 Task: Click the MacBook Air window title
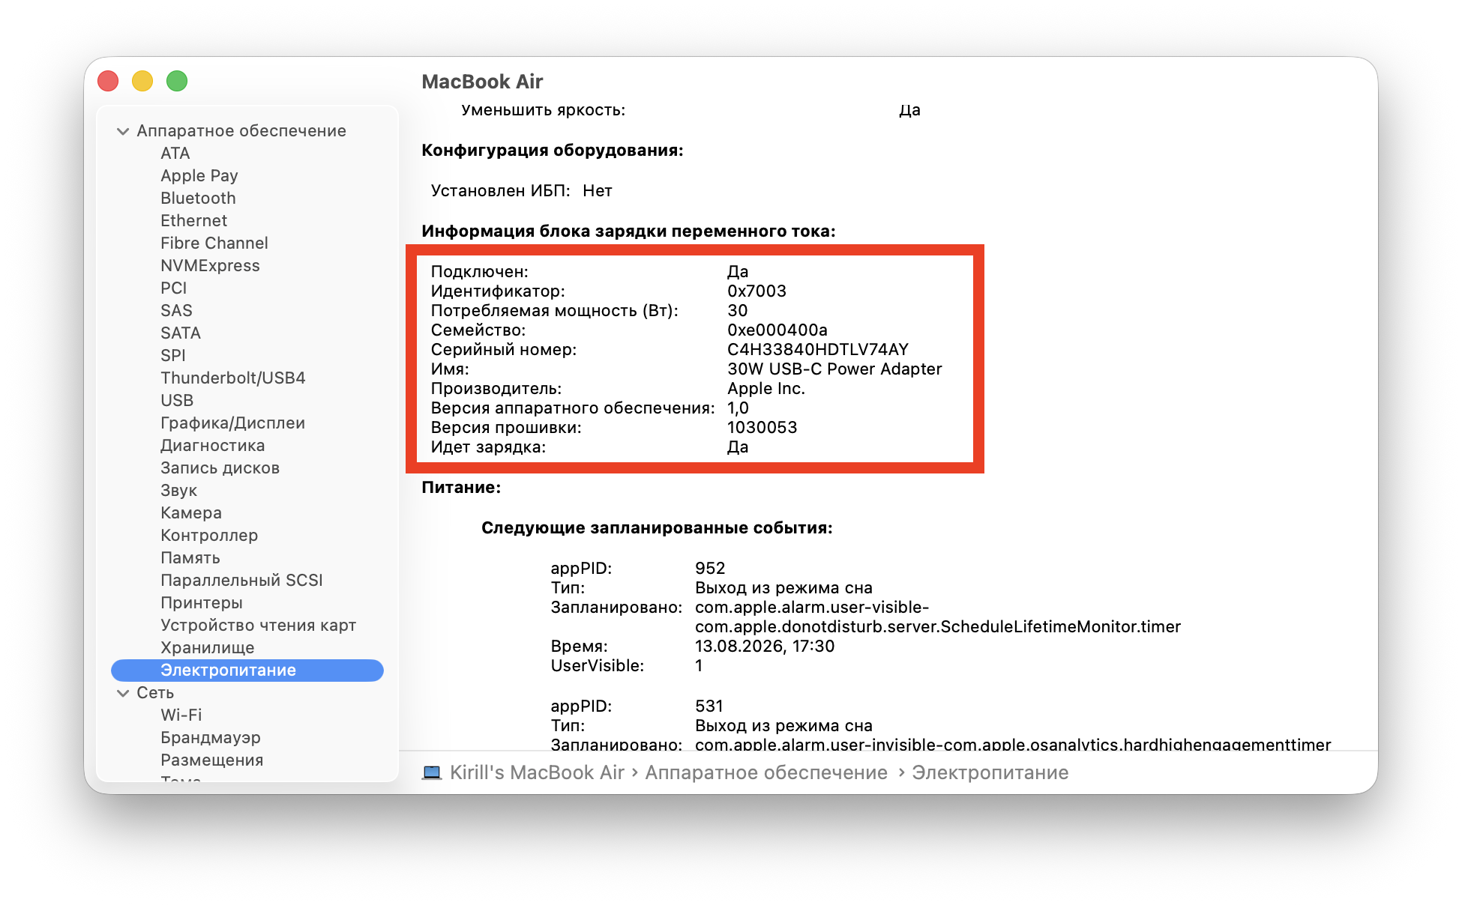pyautogui.click(x=482, y=81)
